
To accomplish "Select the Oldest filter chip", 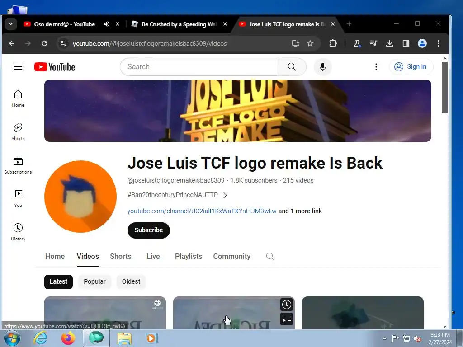I will coord(131,281).
